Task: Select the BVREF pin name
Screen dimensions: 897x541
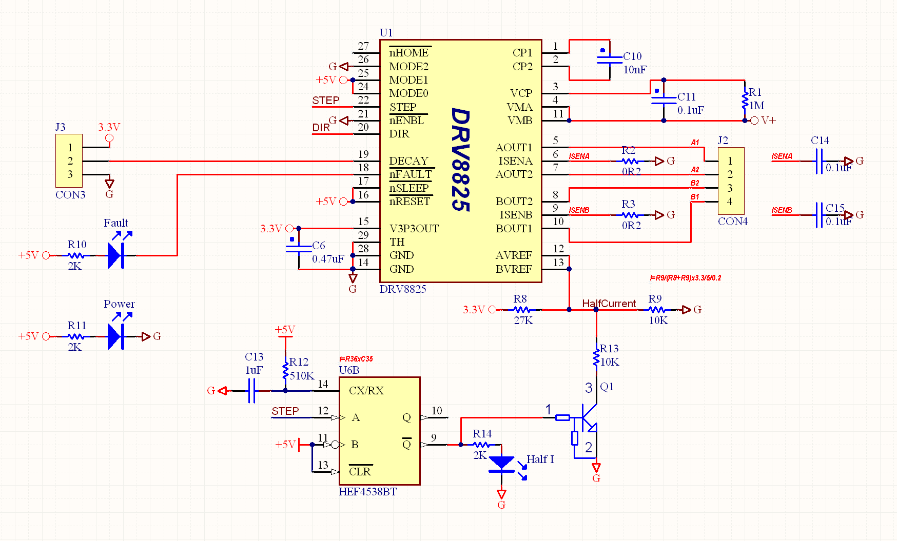Action: [514, 269]
